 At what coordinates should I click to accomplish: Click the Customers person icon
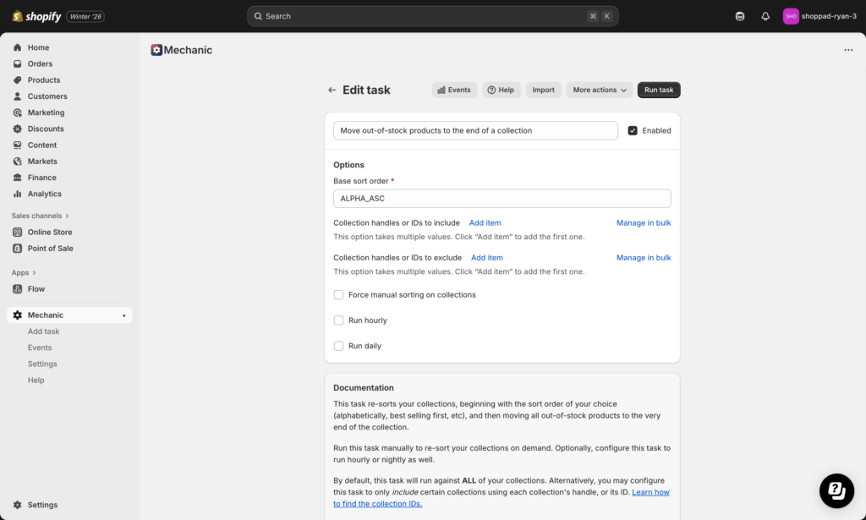pyautogui.click(x=17, y=96)
